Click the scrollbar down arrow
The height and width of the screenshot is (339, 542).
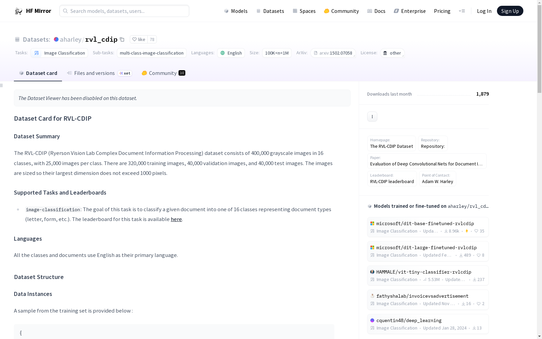point(539,336)
